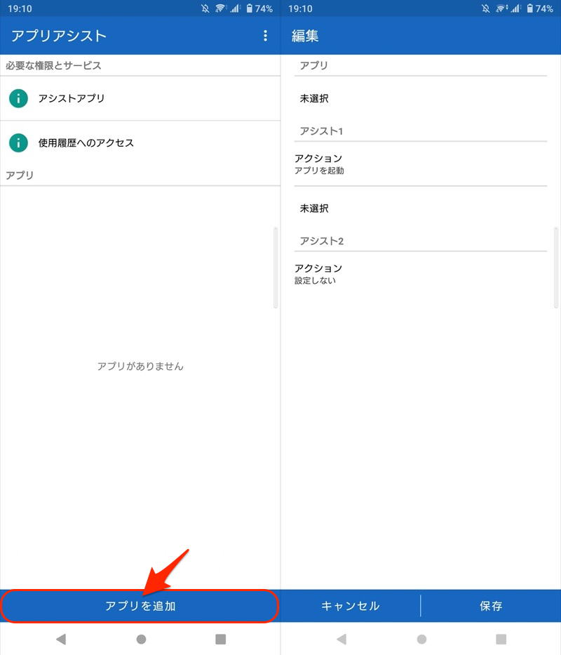
Task: Tap 保存 to save the settings
Action: pyautogui.click(x=491, y=606)
